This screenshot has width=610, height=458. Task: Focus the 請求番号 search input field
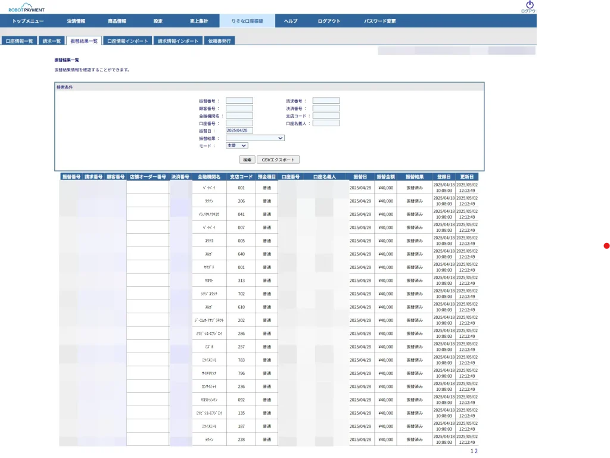tap(326, 101)
